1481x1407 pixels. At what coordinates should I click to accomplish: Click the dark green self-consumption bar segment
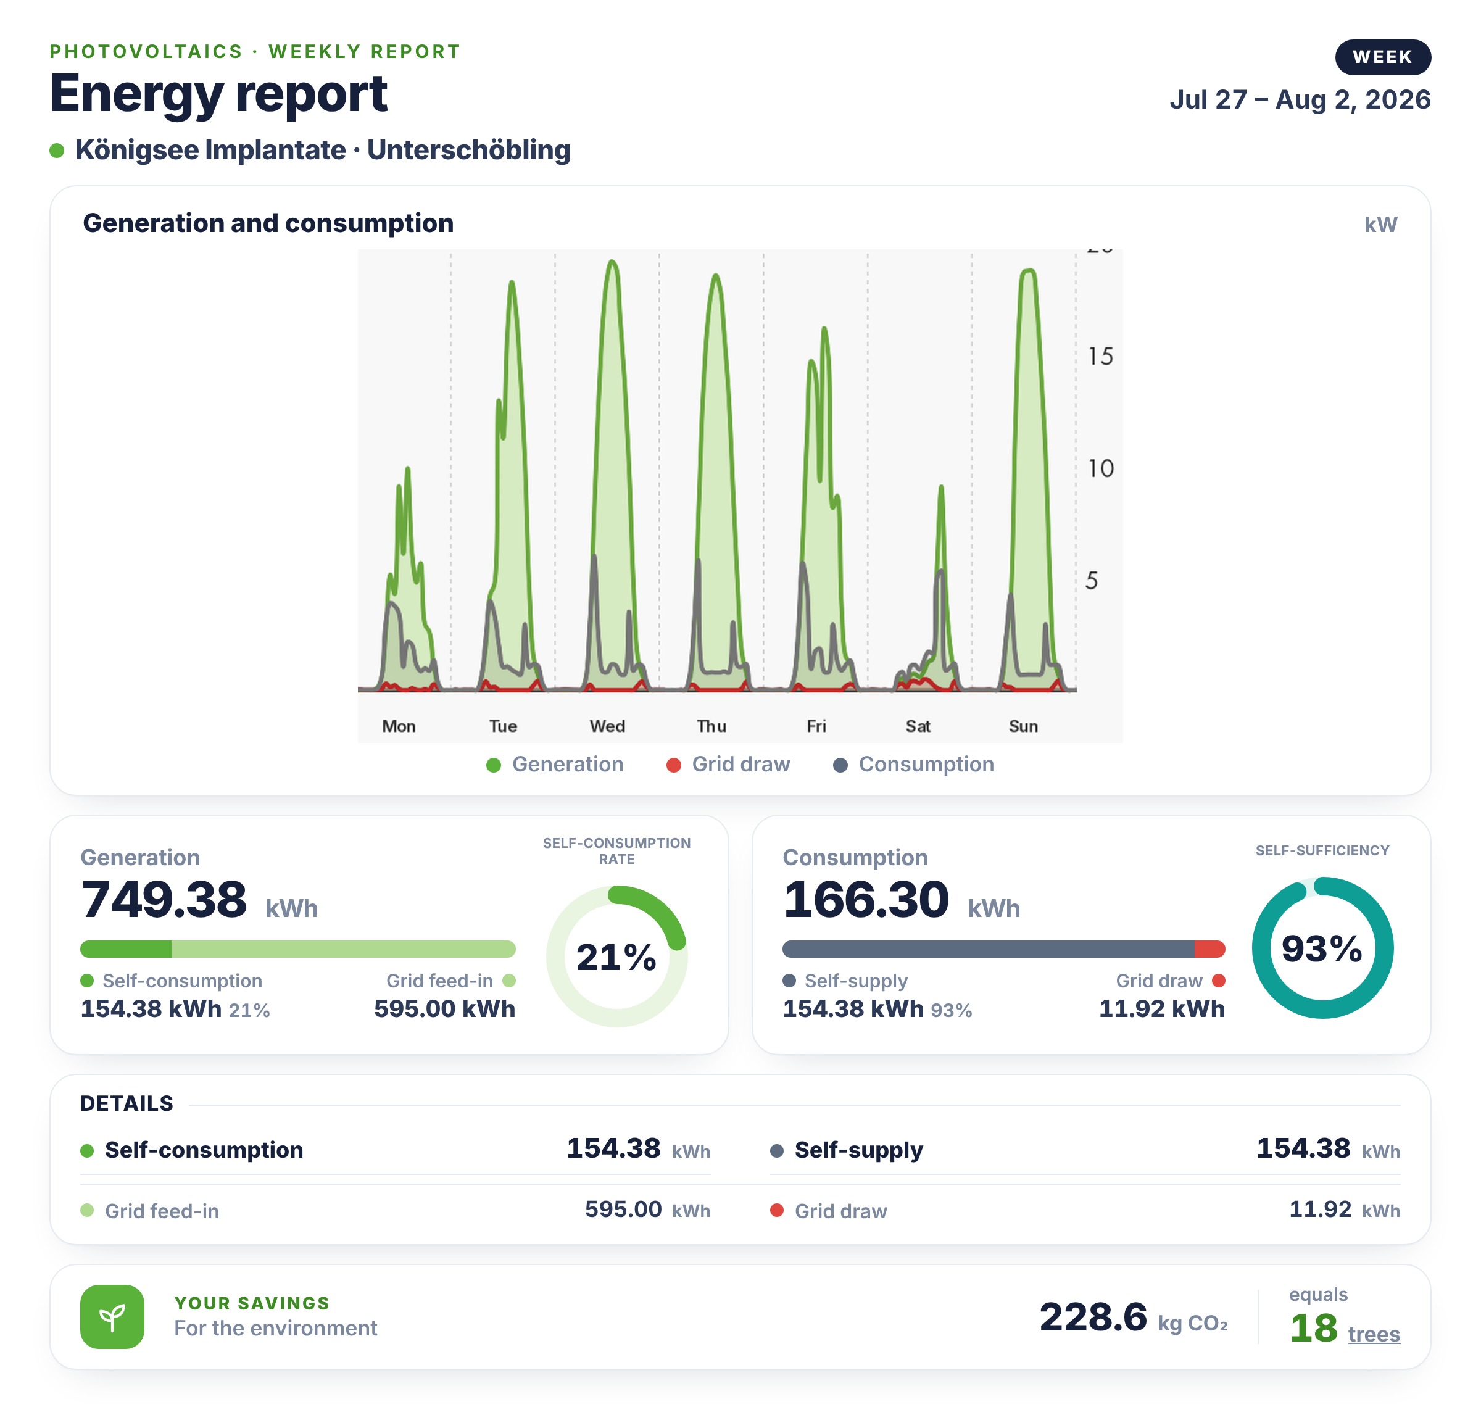(x=126, y=948)
